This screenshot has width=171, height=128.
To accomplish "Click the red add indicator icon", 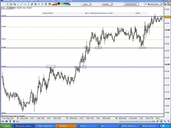I will [x=10, y=8].
